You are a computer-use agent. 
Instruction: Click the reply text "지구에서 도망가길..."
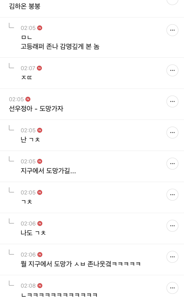[48, 171]
